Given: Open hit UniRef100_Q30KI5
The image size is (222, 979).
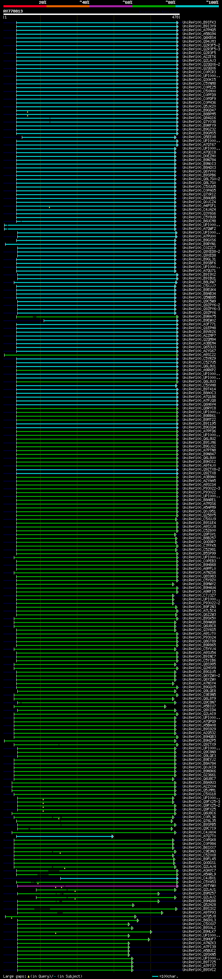Looking at the screenshot, I should click(199, 80).
